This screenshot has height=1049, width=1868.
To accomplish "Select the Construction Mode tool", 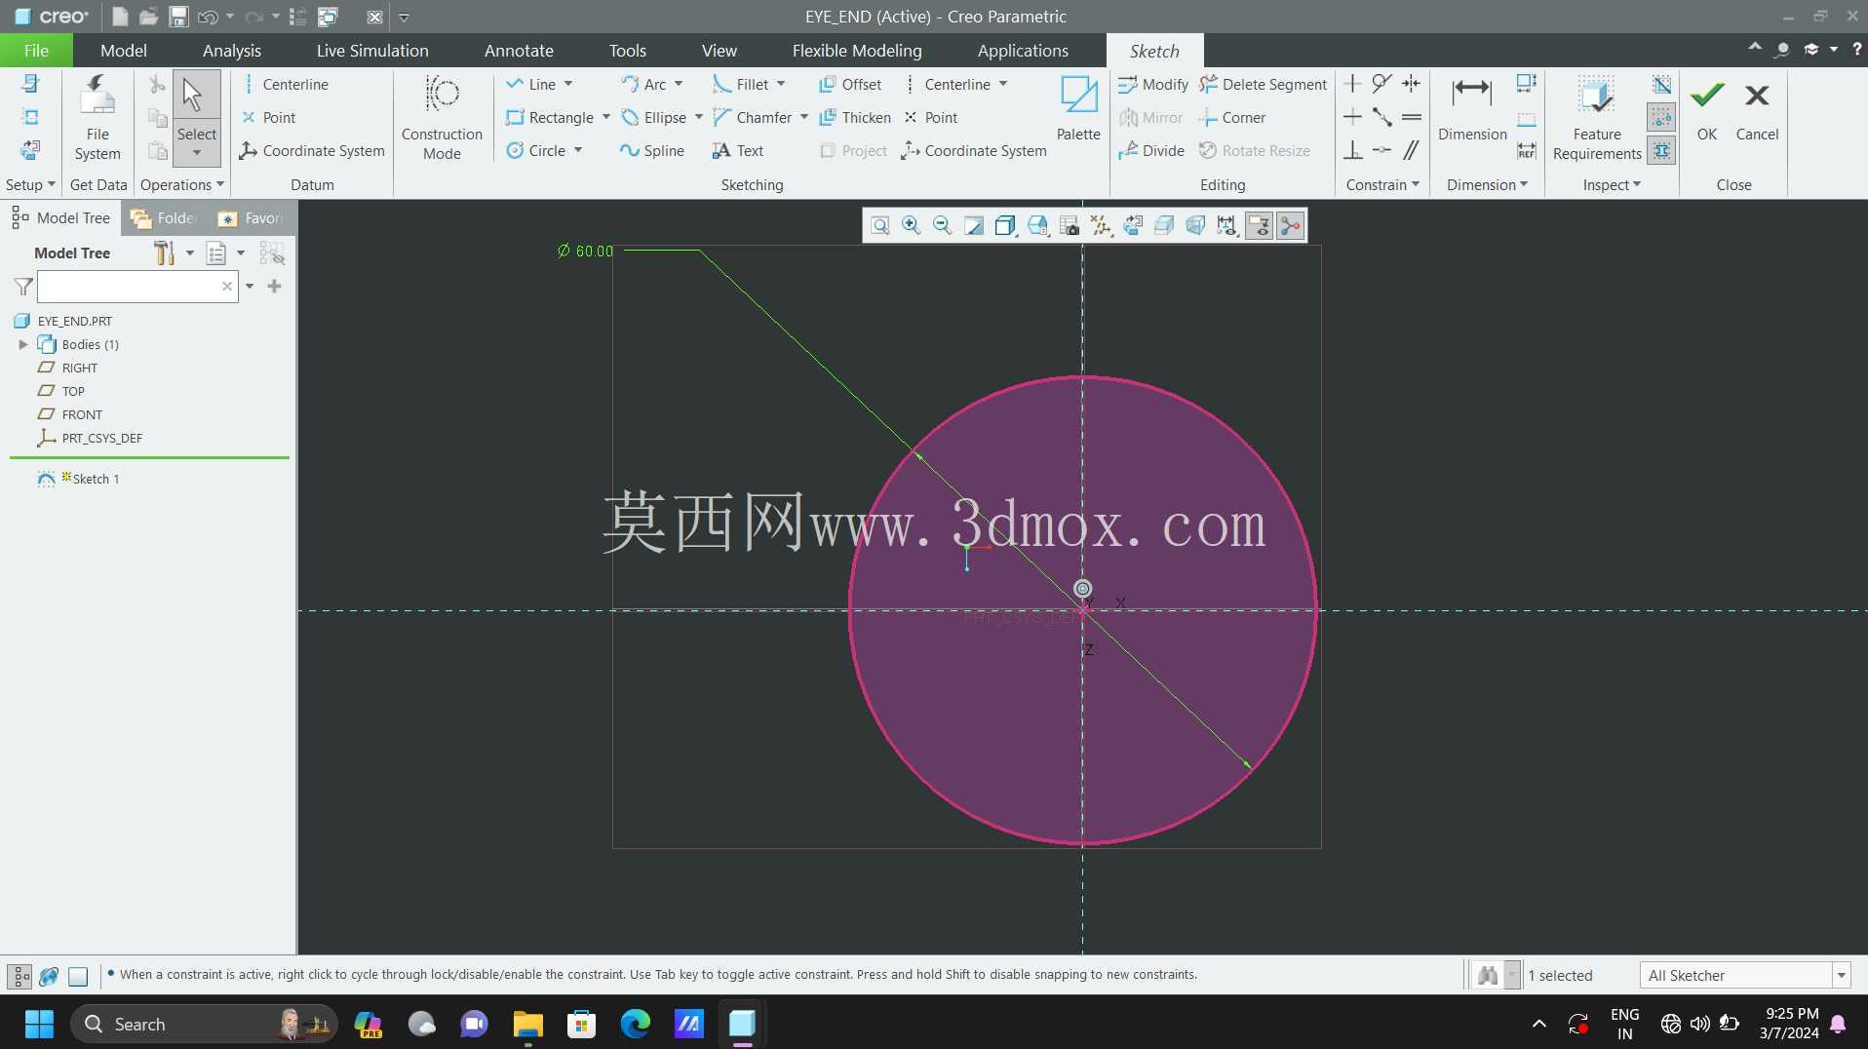I will point(442,117).
